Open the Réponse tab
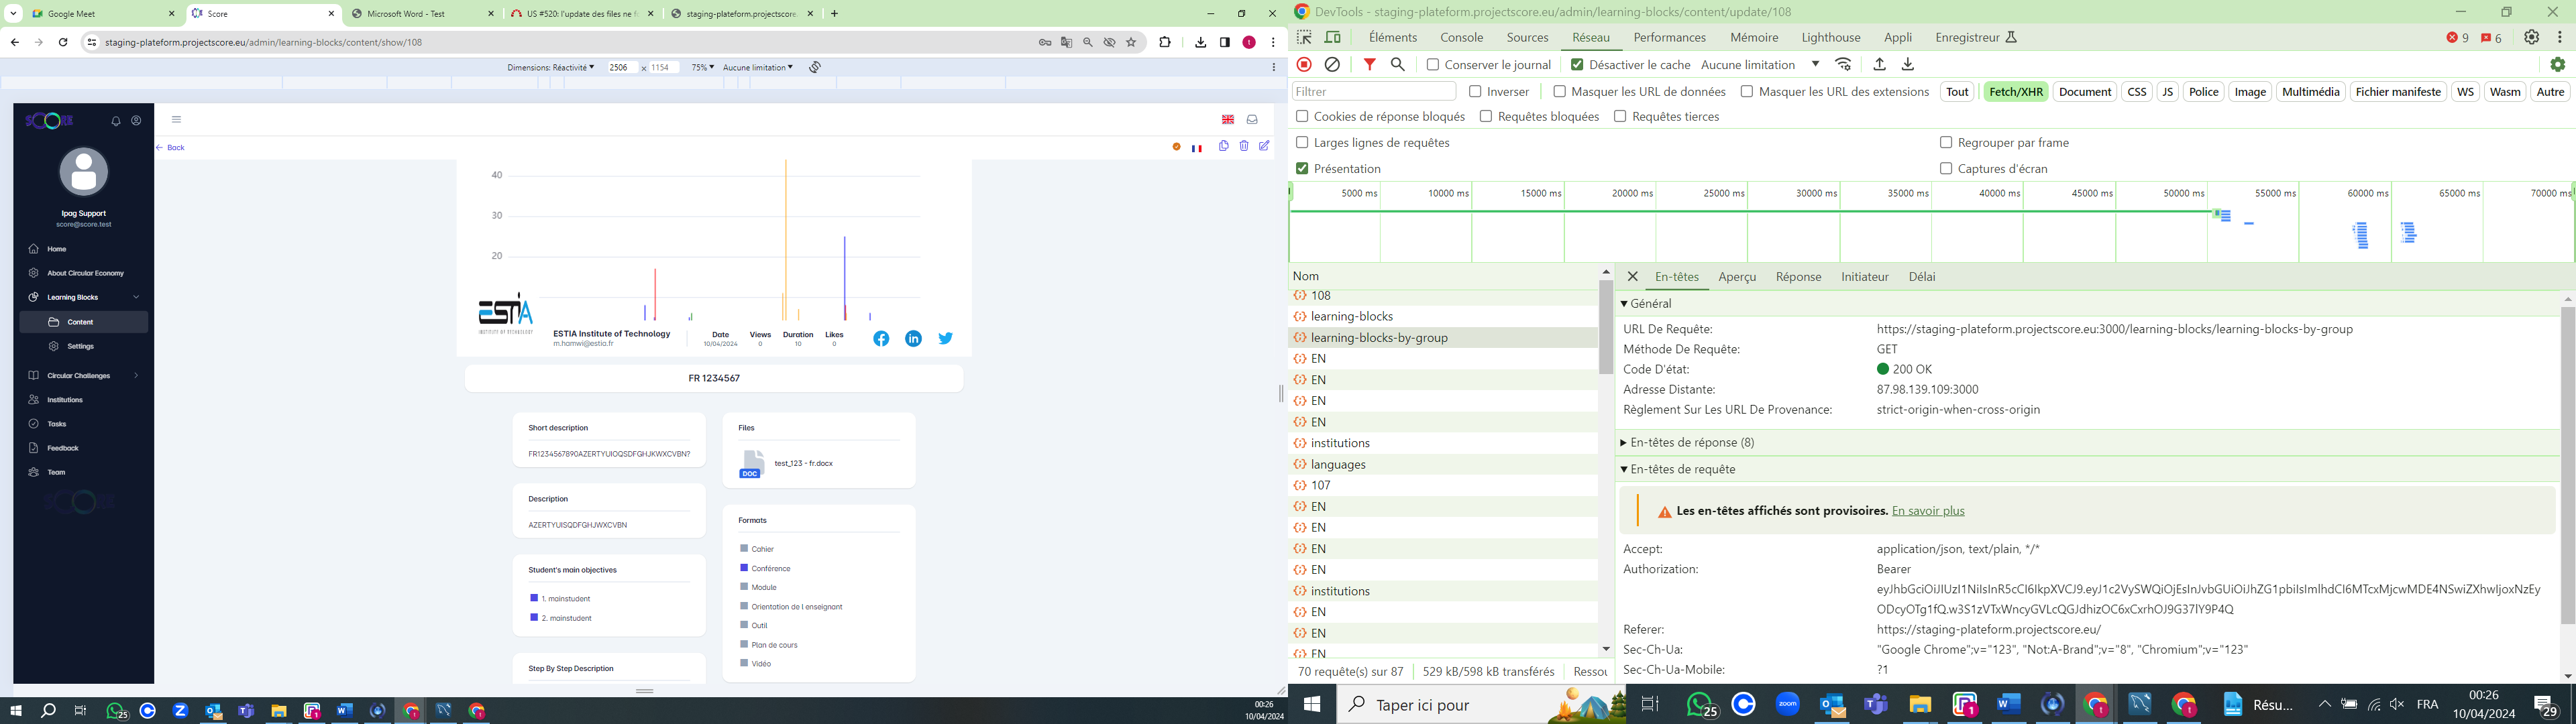The width and height of the screenshot is (2576, 724). 1798,277
